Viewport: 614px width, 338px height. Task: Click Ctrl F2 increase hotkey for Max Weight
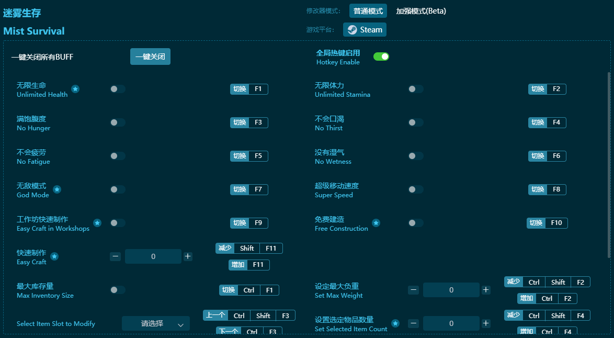tap(547, 298)
